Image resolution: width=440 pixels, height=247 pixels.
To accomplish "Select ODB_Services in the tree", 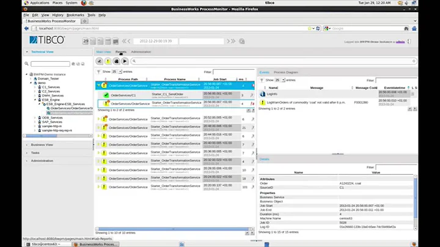I will pyautogui.click(x=52, y=118).
